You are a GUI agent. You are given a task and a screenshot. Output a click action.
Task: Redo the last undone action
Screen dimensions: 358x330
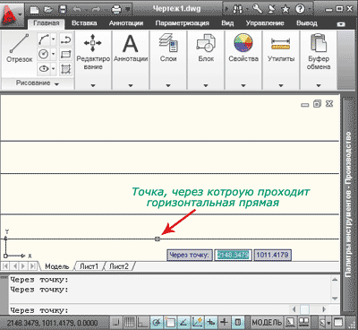(x=96, y=10)
